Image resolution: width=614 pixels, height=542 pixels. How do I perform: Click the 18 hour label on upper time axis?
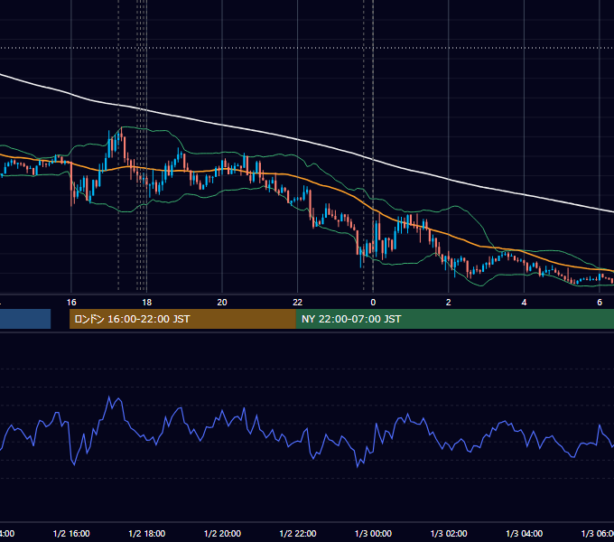(147, 303)
